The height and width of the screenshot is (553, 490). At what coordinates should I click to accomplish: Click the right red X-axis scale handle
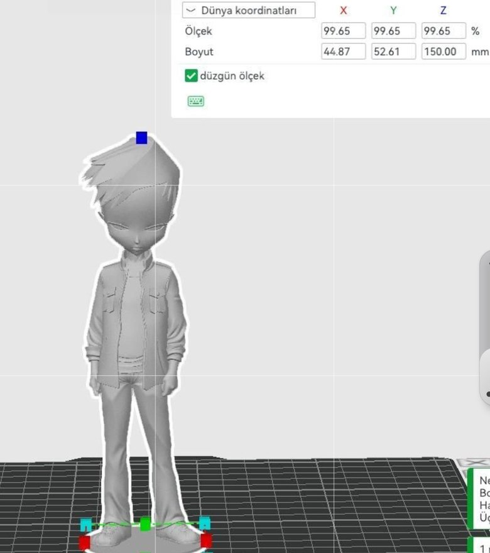[206, 540]
